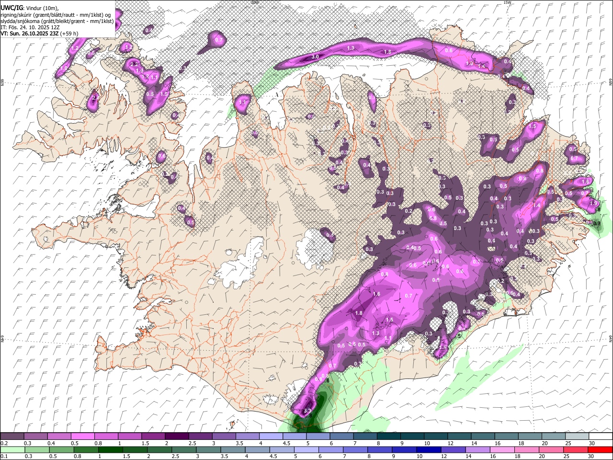Pick the pale green 0.1 rain-scale swatch
Screen dimensions: 613x460
tap(13, 450)
